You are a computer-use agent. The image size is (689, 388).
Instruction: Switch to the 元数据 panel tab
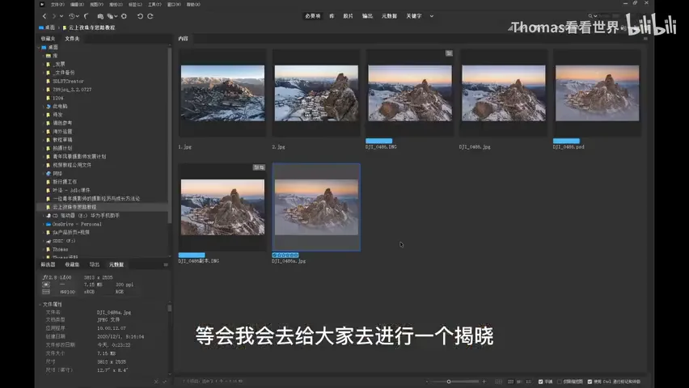pos(116,264)
